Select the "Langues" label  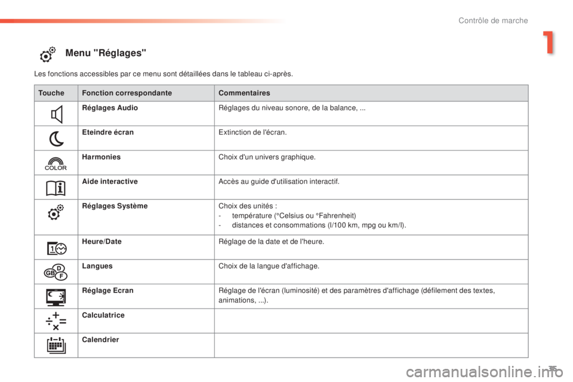pos(97,266)
